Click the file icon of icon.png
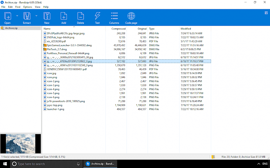Viewport: 270px width, 168px height. pyautogui.click(x=45, y=77)
